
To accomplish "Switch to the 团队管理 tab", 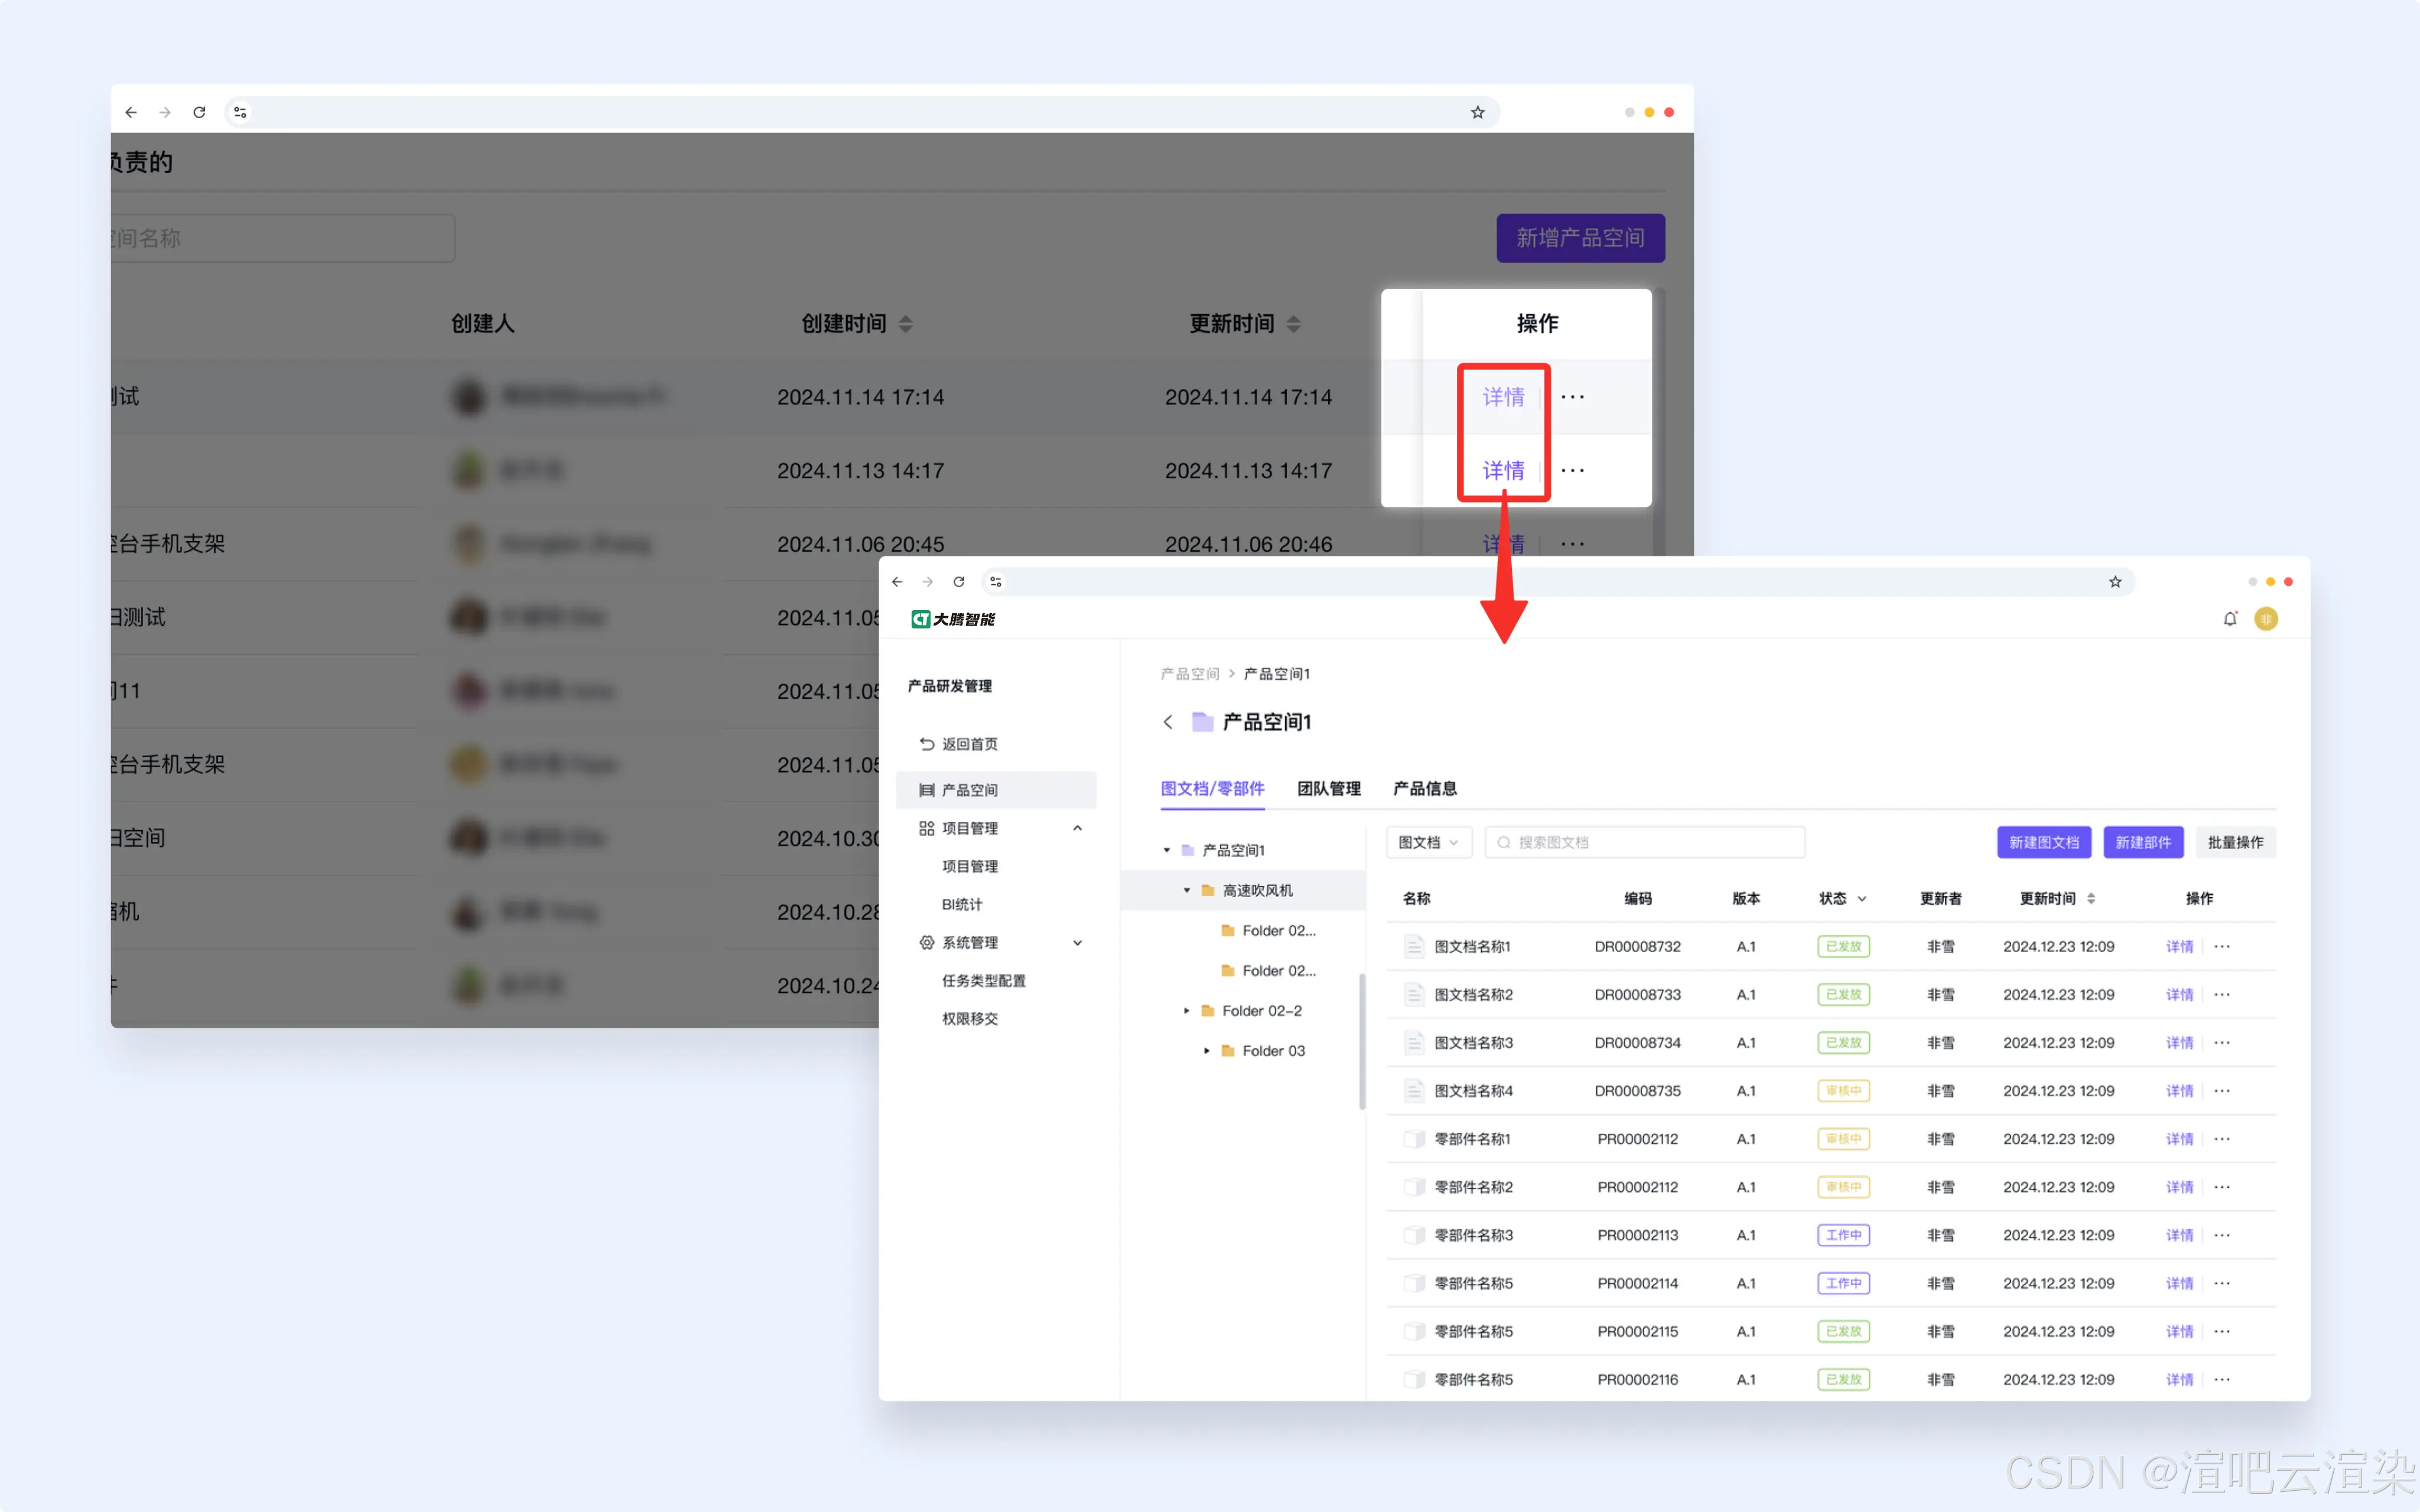I will pos(1328,789).
